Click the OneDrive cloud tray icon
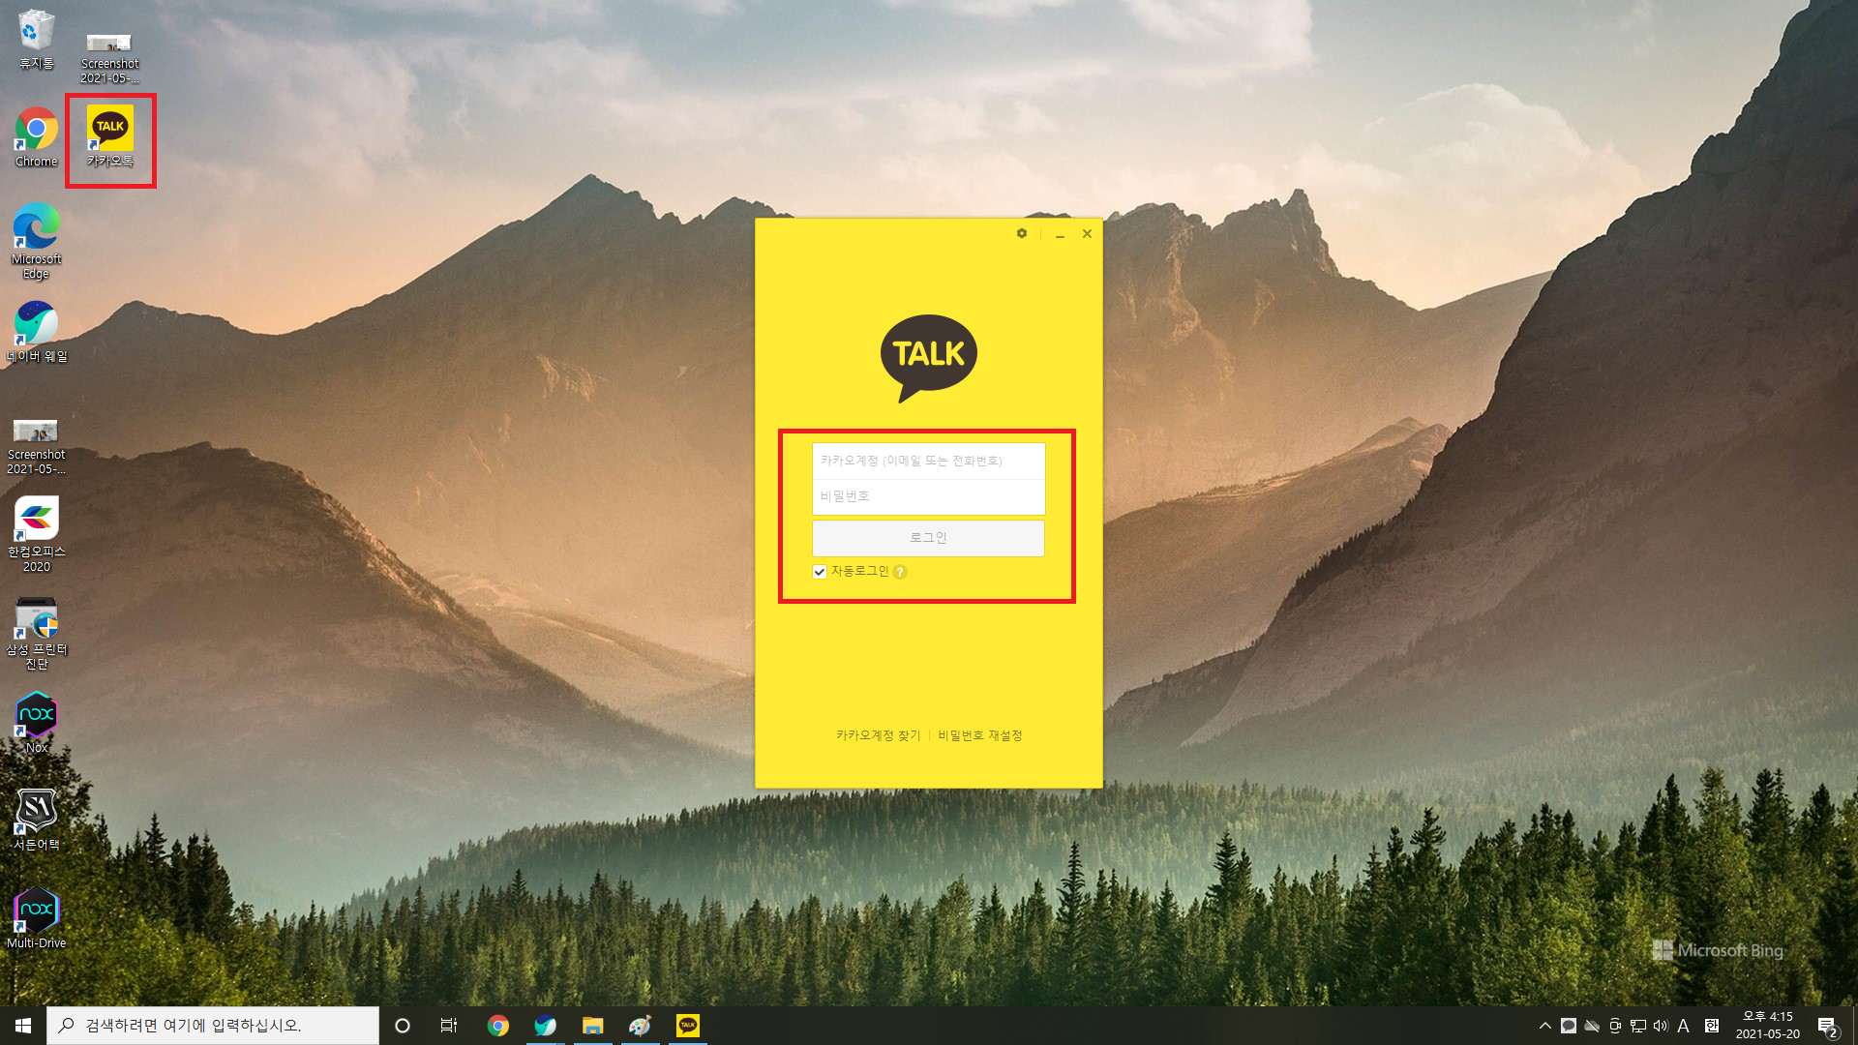1858x1045 pixels. (1592, 1026)
